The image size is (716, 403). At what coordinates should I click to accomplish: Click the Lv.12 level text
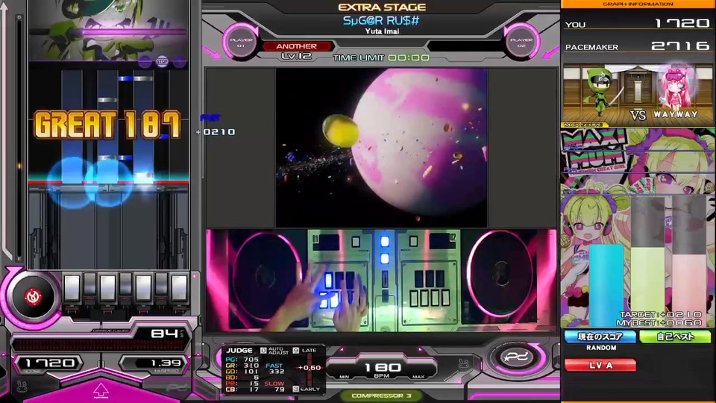[x=296, y=56]
